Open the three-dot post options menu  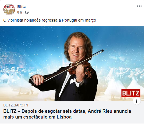[x=139, y=6]
